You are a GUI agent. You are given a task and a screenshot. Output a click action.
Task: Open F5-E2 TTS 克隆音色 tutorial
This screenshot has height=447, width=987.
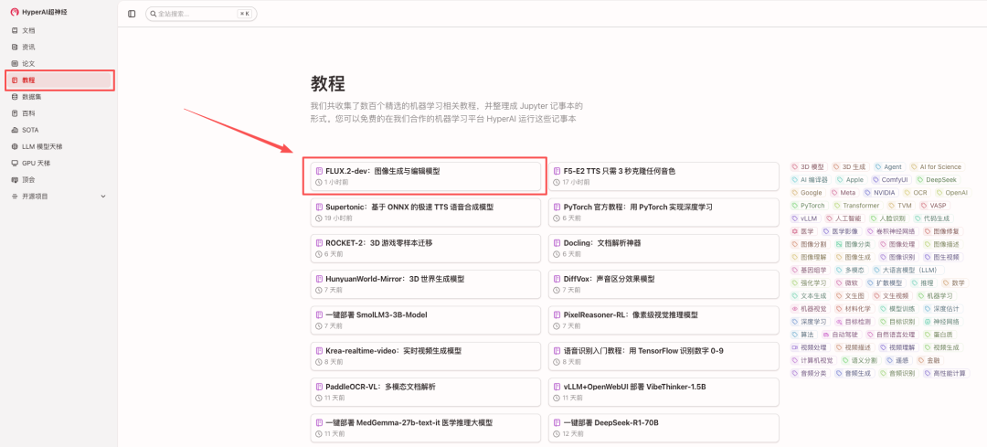(x=663, y=176)
